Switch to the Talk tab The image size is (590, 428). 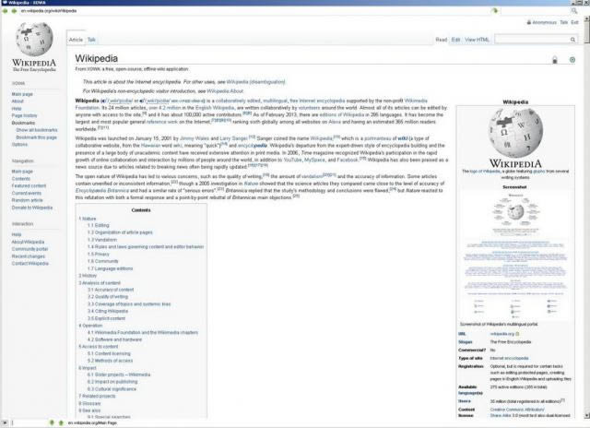click(x=91, y=40)
